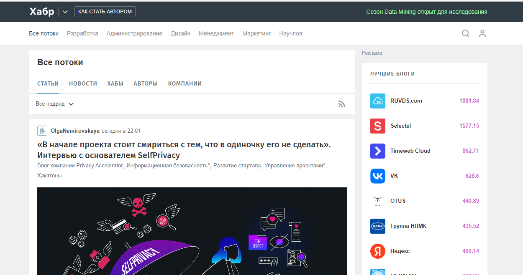
Task: Open the user profile icon
Action: point(482,33)
